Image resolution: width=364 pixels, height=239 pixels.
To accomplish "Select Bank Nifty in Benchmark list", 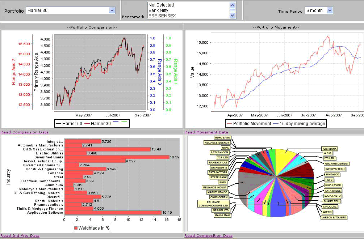I will point(158,10).
